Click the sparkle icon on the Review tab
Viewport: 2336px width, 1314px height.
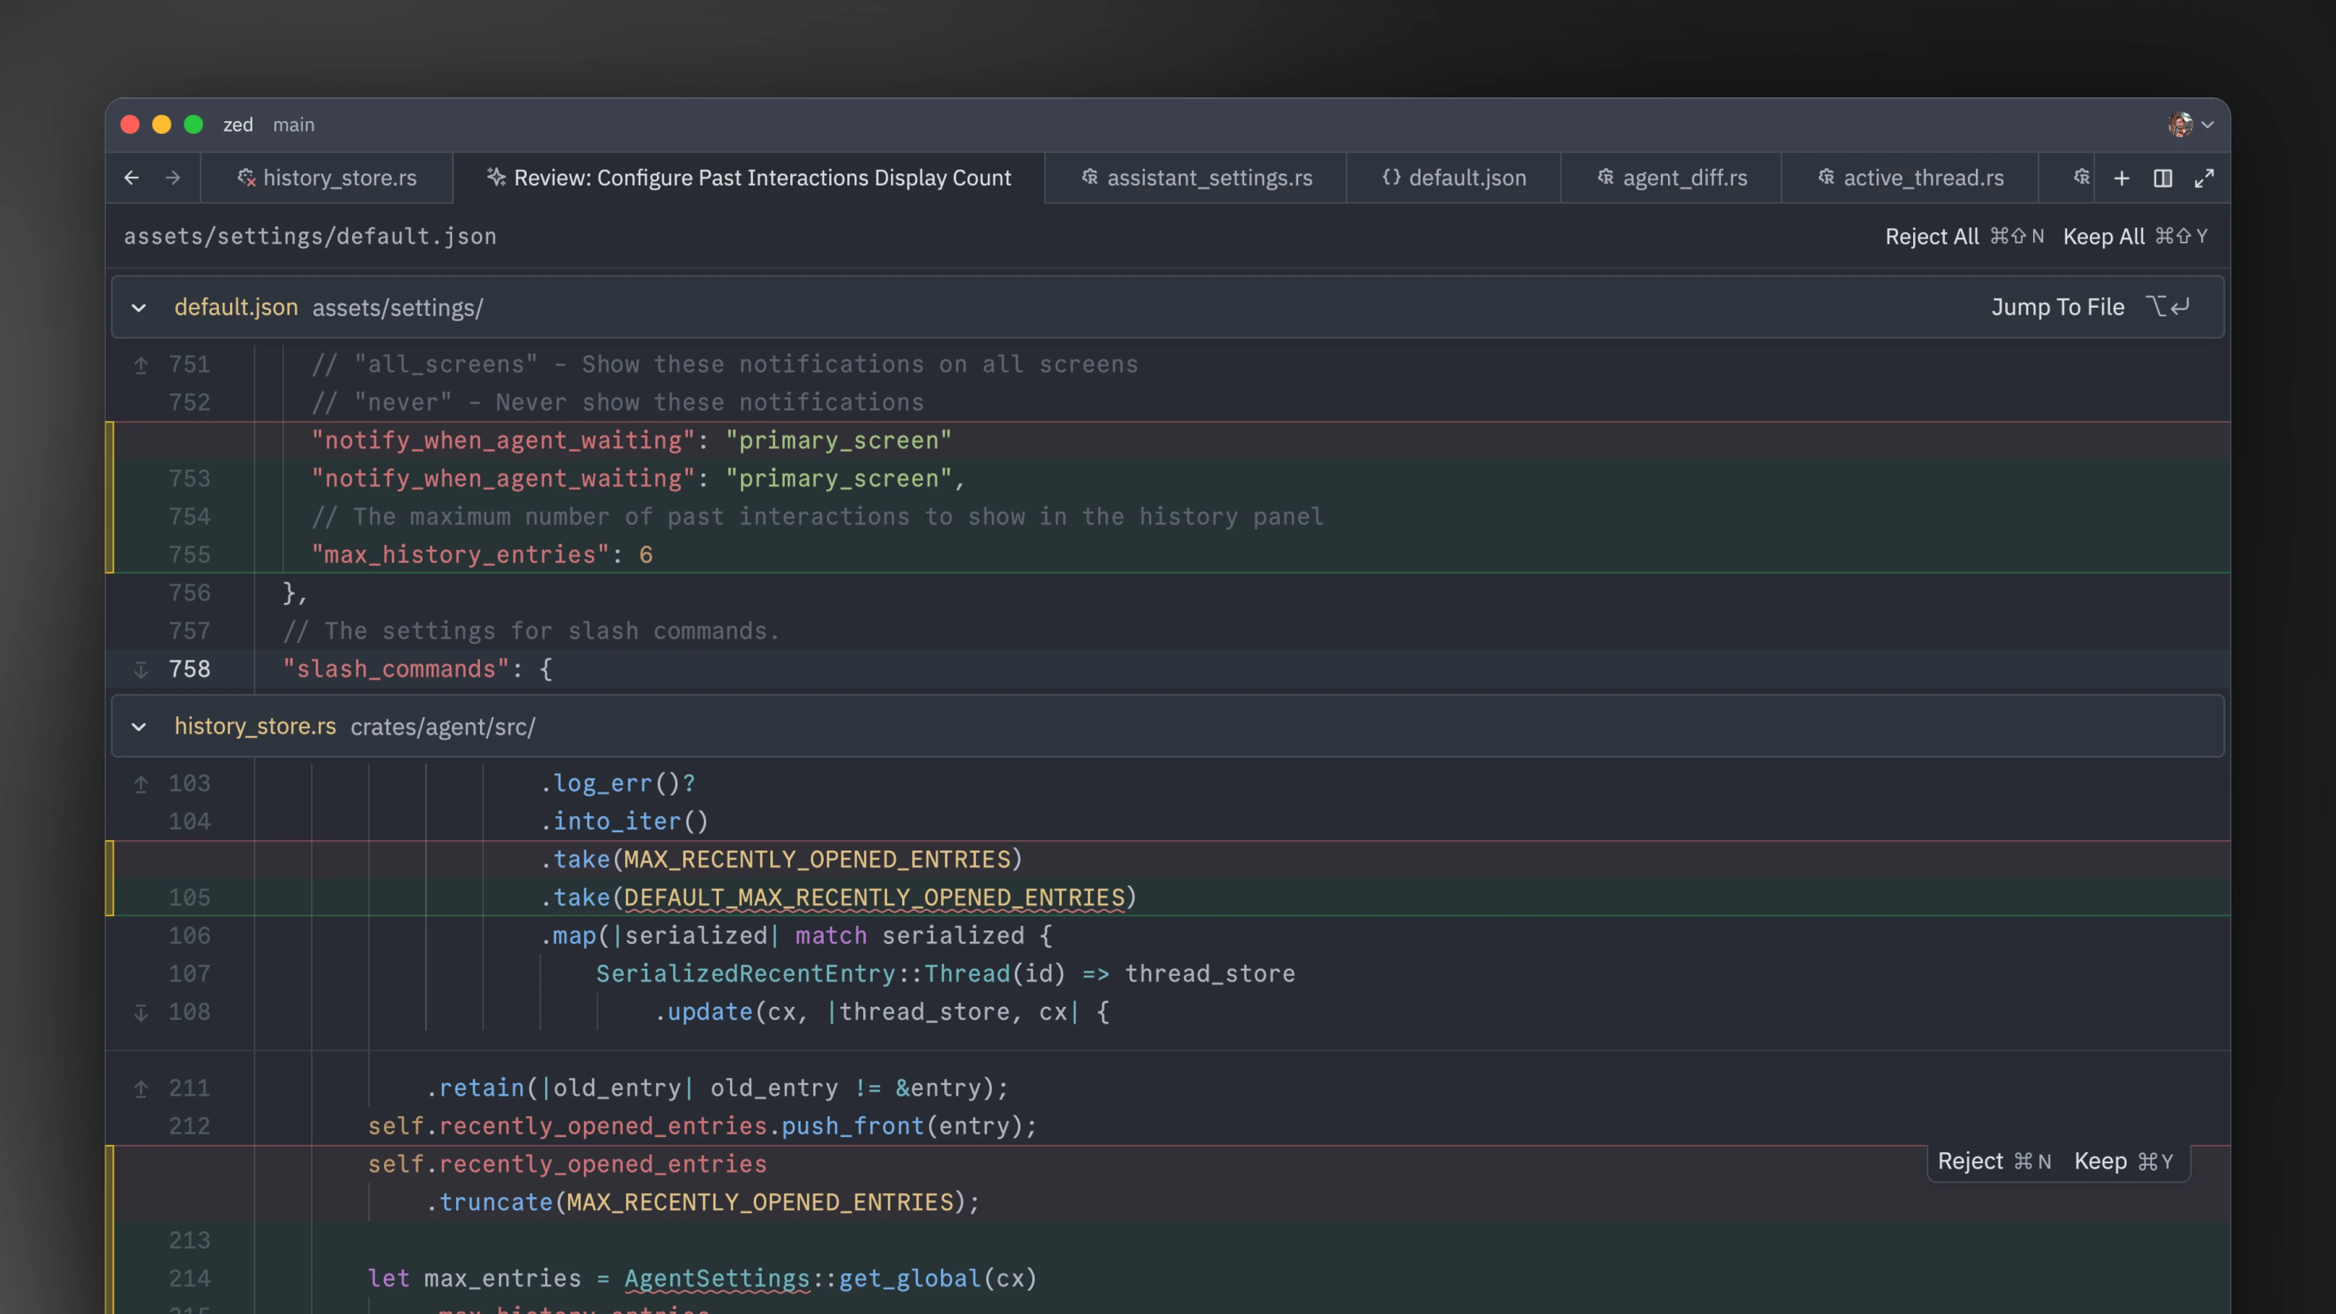pos(496,178)
